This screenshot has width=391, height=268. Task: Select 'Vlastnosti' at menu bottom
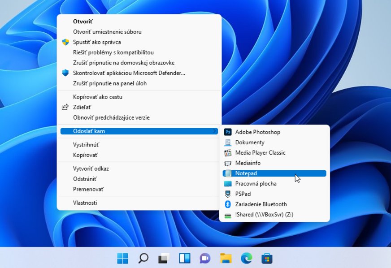tap(85, 203)
